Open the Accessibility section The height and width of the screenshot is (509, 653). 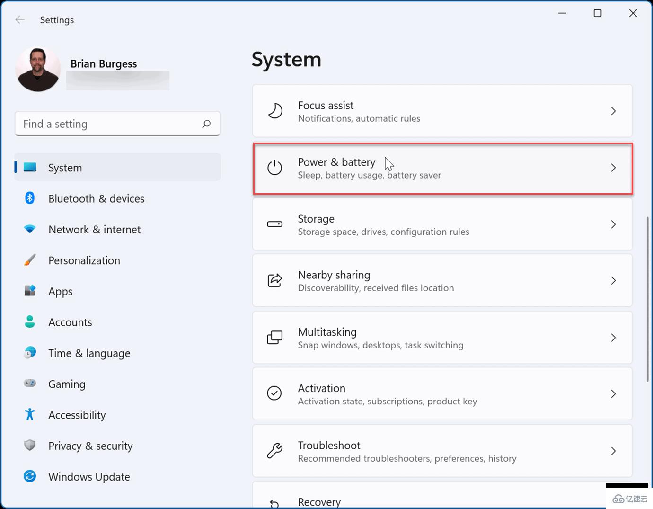pyautogui.click(x=77, y=415)
